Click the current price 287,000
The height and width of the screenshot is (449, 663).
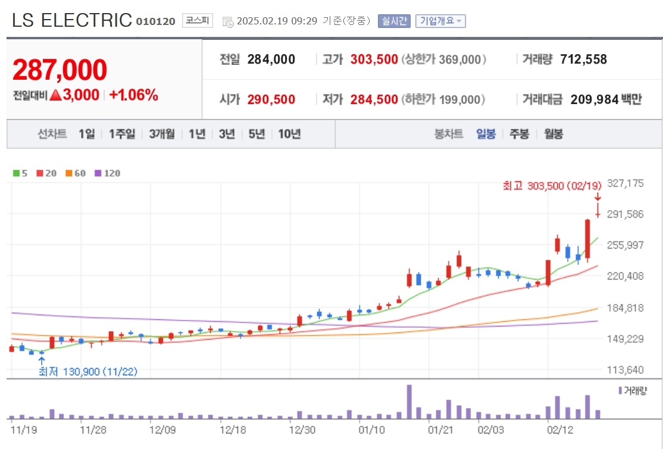(60, 70)
